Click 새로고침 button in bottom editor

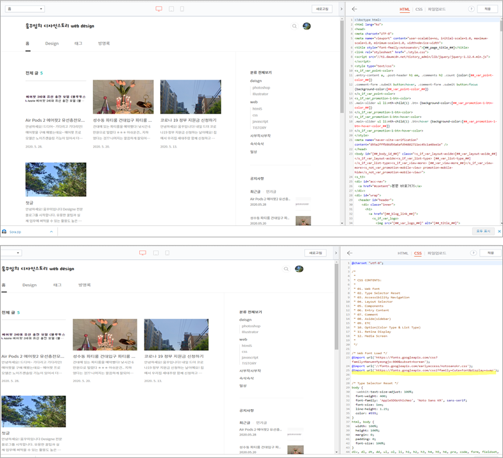click(316, 253)
